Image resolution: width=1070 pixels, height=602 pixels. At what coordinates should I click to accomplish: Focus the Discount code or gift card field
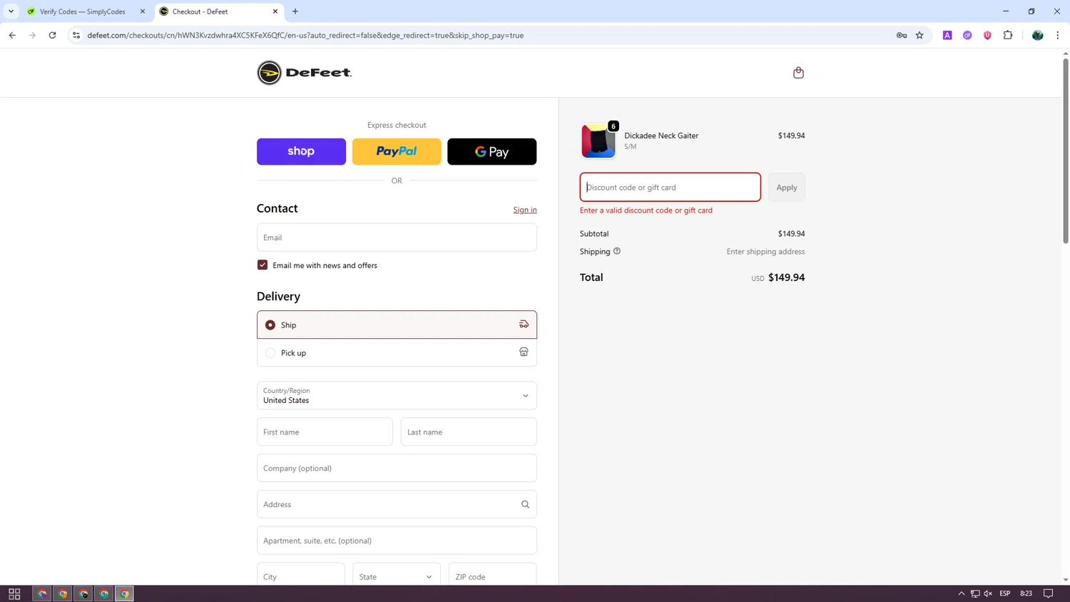coord(670,187)
